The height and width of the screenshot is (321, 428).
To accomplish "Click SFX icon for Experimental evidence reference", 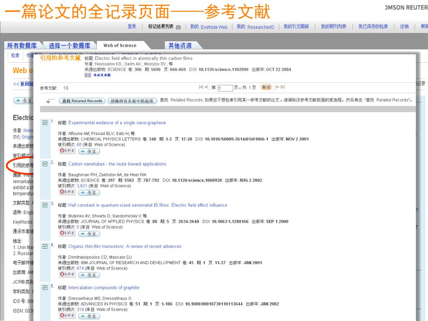I will (x=67, y=151).
